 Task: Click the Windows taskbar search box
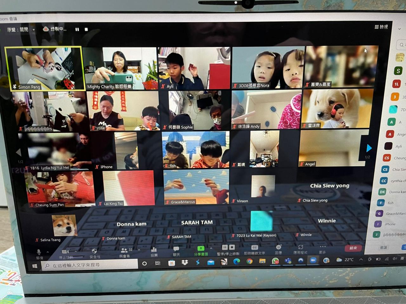(x=92, y=265)
